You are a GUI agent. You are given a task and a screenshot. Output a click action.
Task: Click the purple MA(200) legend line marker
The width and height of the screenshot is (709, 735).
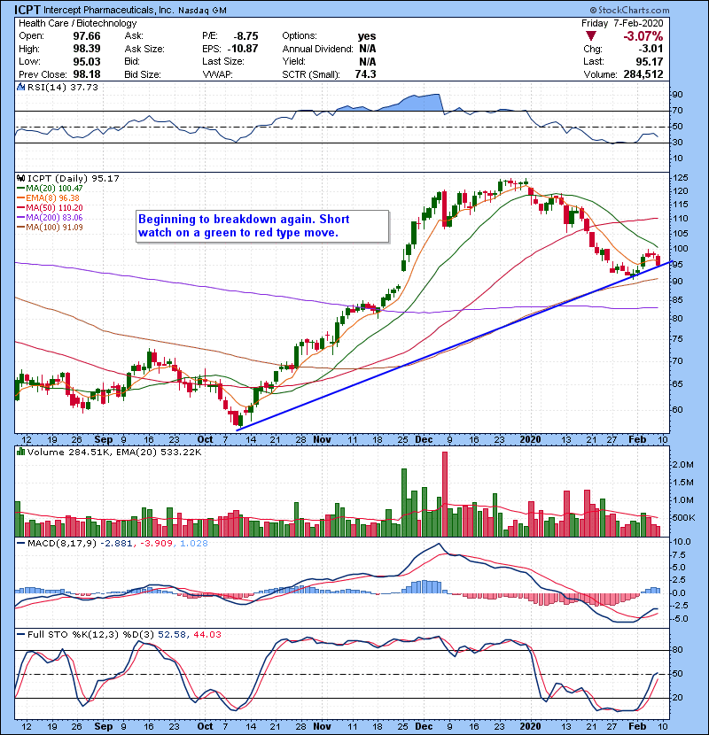tap(20, 218)
